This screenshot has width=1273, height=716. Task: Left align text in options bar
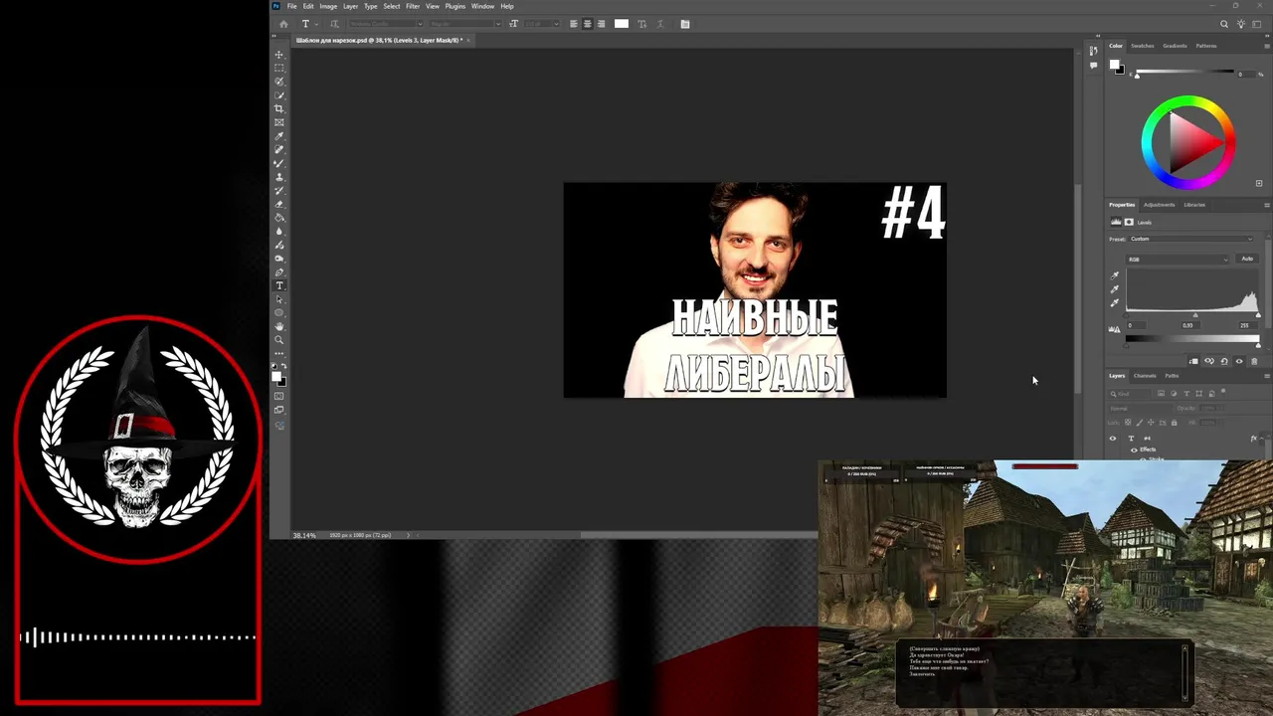(574, 24)
